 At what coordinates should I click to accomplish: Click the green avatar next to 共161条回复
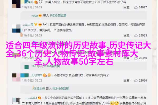click(x=27, y=67)
